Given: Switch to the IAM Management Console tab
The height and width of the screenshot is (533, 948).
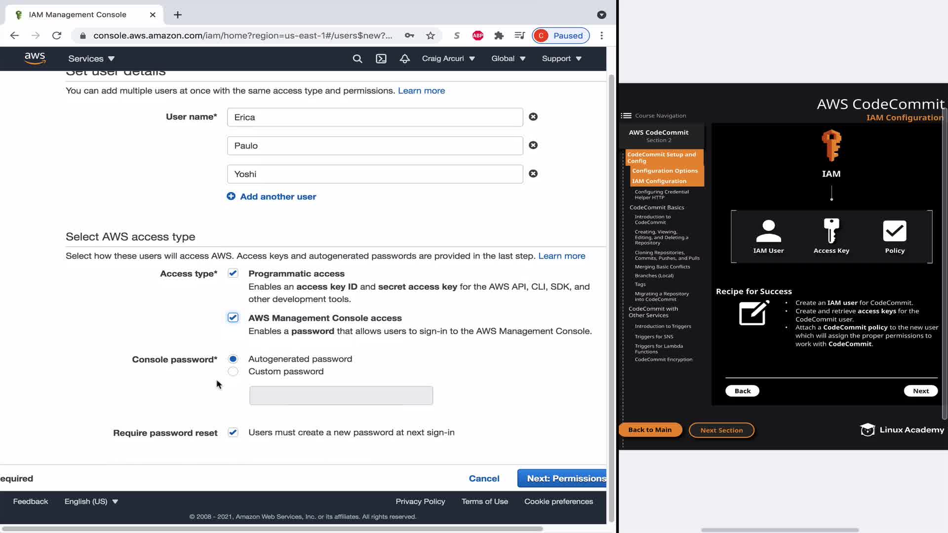Looking at the screenshot, I should coord(78,15).
